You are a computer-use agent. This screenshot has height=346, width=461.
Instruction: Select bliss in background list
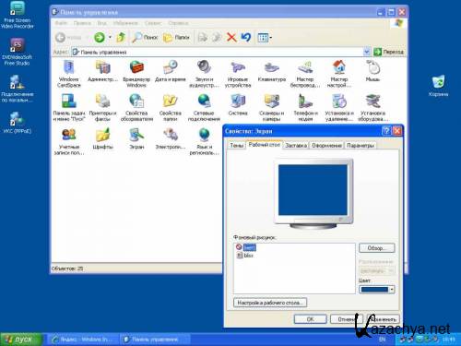pyautogui.click(x=245, y=256)
